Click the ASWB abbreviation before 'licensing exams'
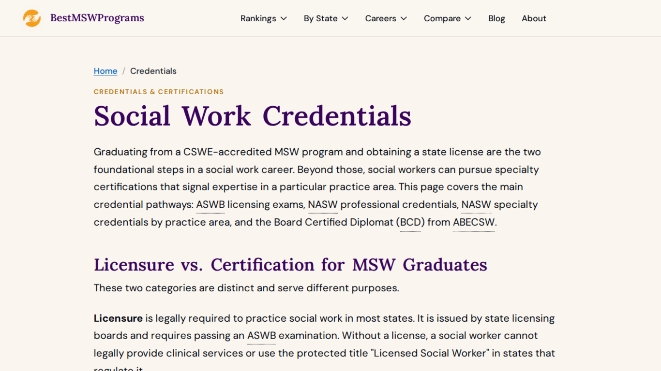This screenshot has width=661, height=371. click(210, 204)
